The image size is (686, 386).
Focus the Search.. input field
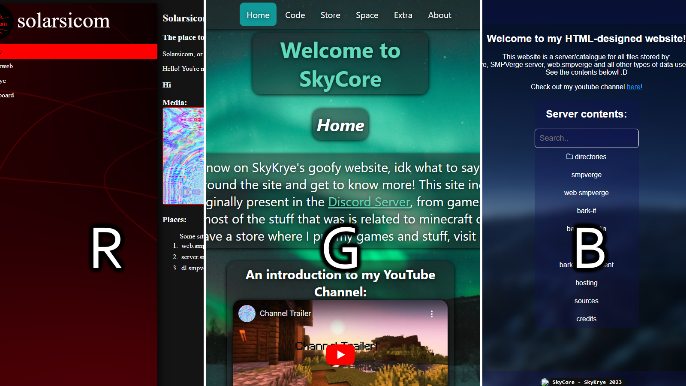(x=587, y=138)
